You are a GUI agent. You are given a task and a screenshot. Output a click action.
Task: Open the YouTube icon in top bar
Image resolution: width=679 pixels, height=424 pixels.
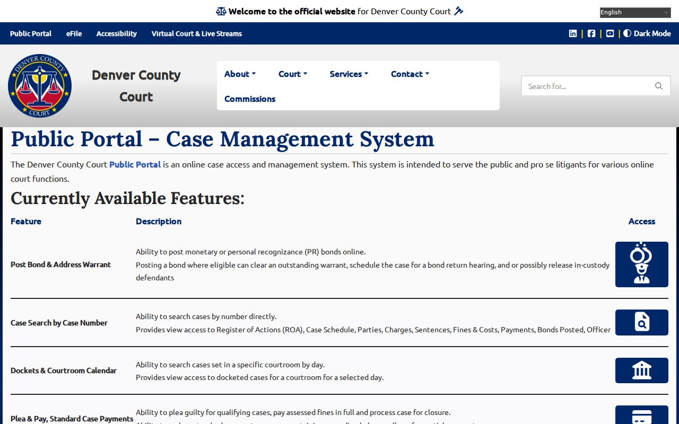[610, 33]
